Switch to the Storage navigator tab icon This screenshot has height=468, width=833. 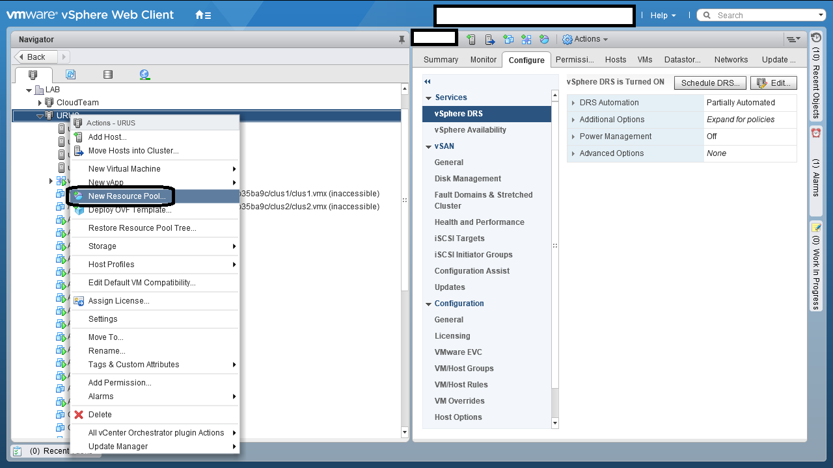[x=108, y=75]
